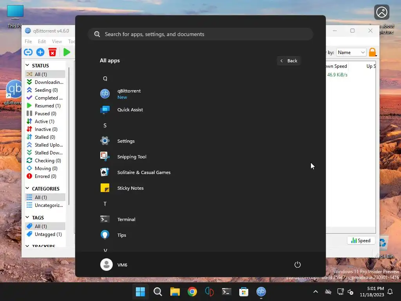The image size is (401, 301).
Task: Launch Google Chrome from the taskbar
Action: coord(192,292)
